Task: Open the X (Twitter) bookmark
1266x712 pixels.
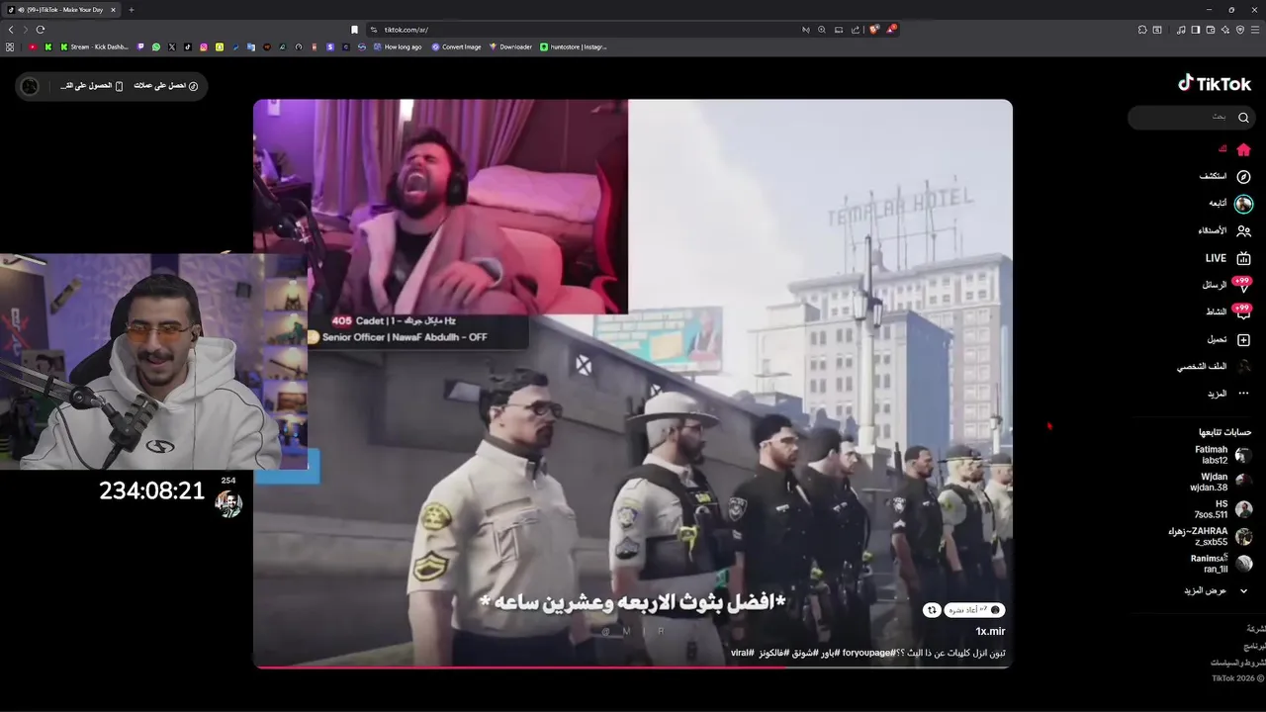Action: click(171, 46)
